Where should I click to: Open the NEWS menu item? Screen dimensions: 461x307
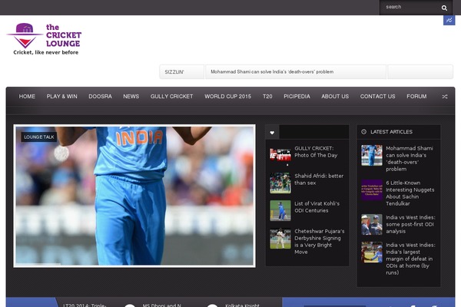(x=131, y=97)
